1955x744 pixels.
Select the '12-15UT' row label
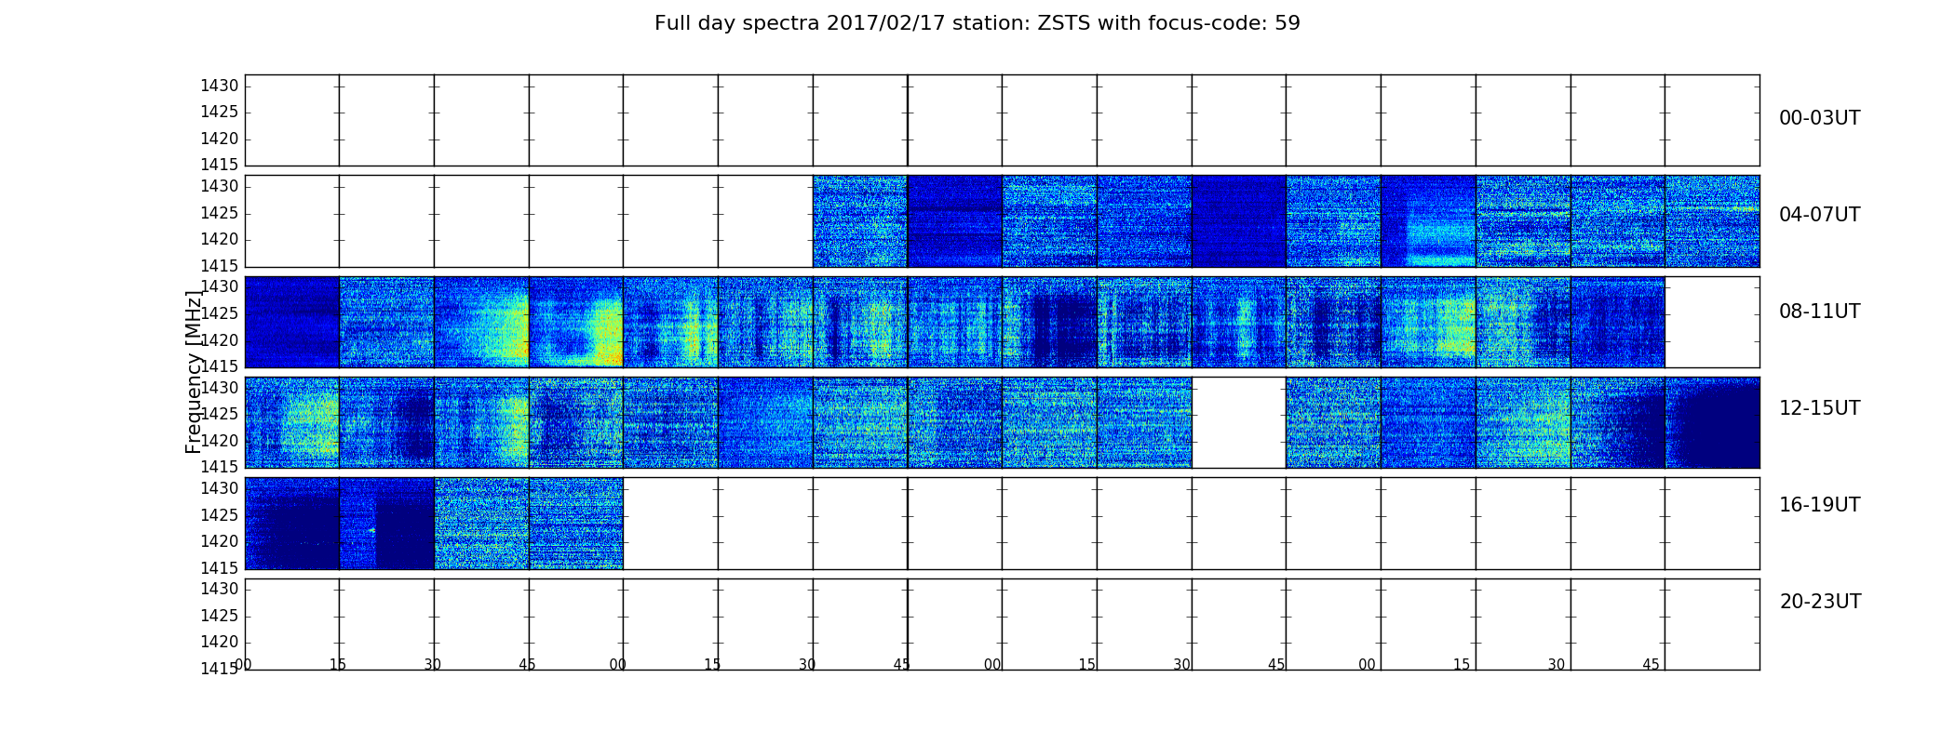1819,408
